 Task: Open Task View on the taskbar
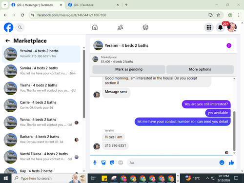[x=93, y=179]
